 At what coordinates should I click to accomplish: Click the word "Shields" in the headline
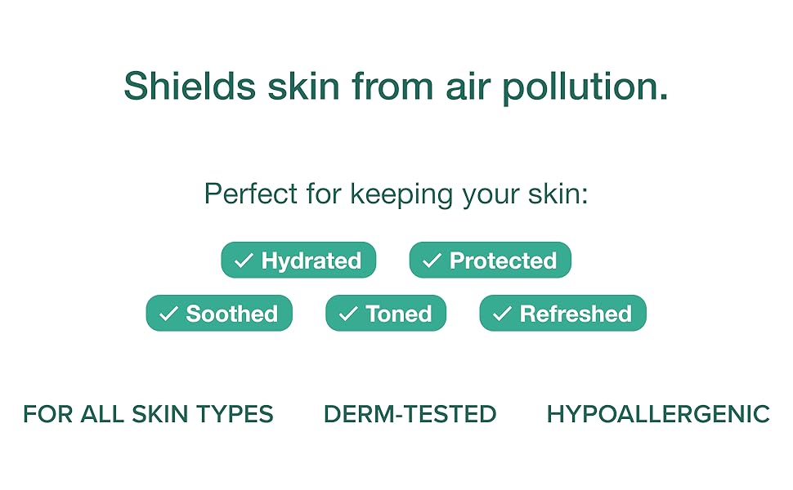189,85
